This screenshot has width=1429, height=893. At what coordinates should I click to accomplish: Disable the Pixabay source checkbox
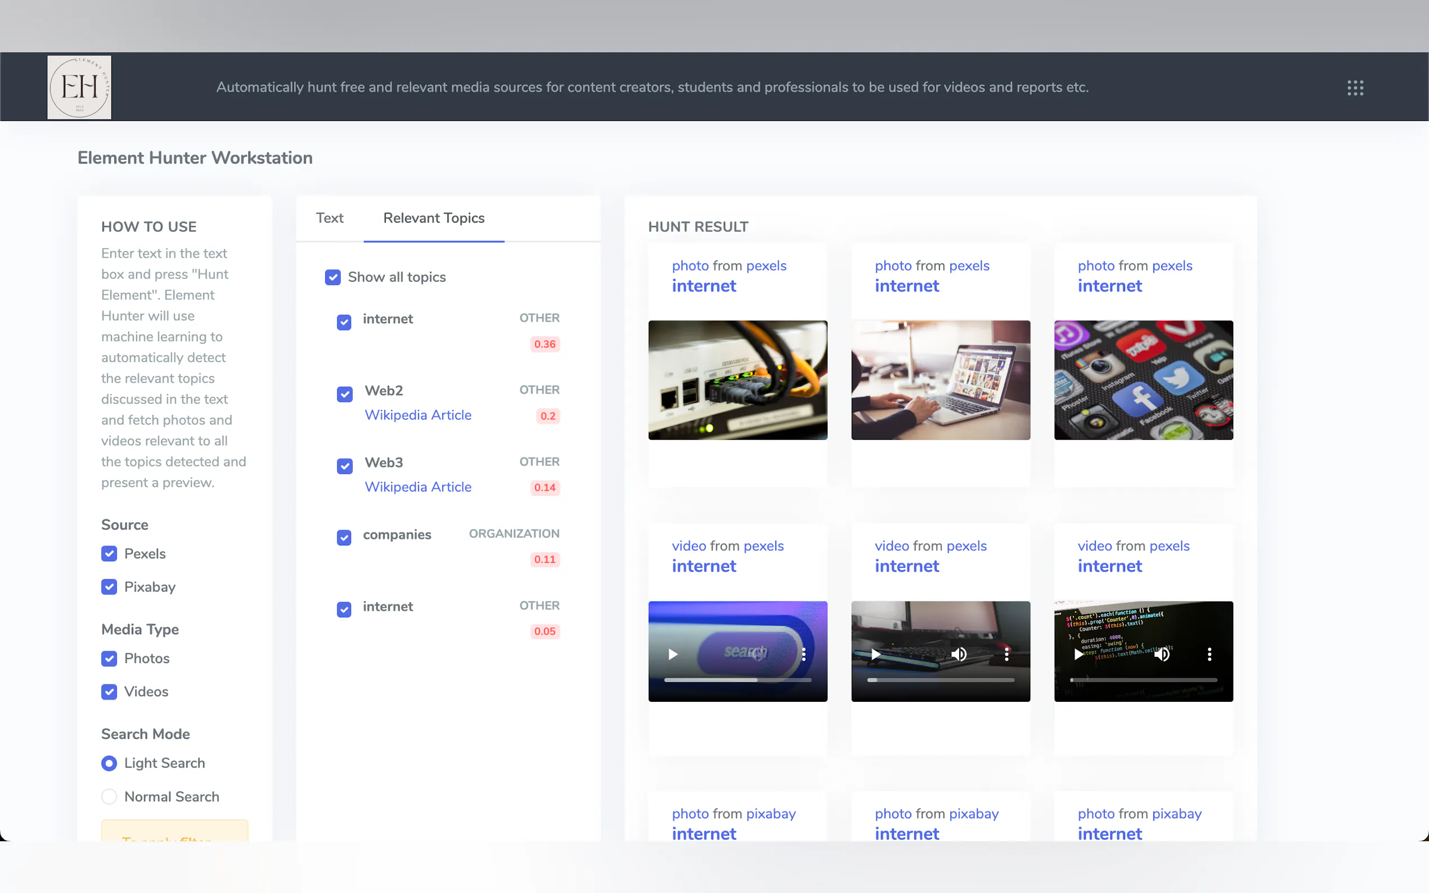tap(109, 587)
